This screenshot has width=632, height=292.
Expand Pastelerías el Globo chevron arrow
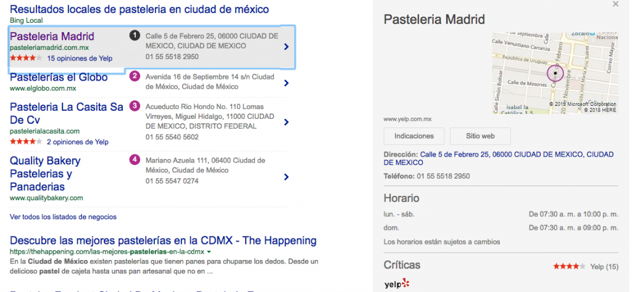coord(286,83)
